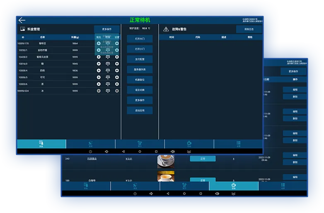Tap back triangle in front window nav bar
Screen dimensions: 324x213
click(123, 151)
